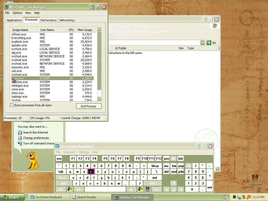Open the Task Manager Options menu

(17, 13)
